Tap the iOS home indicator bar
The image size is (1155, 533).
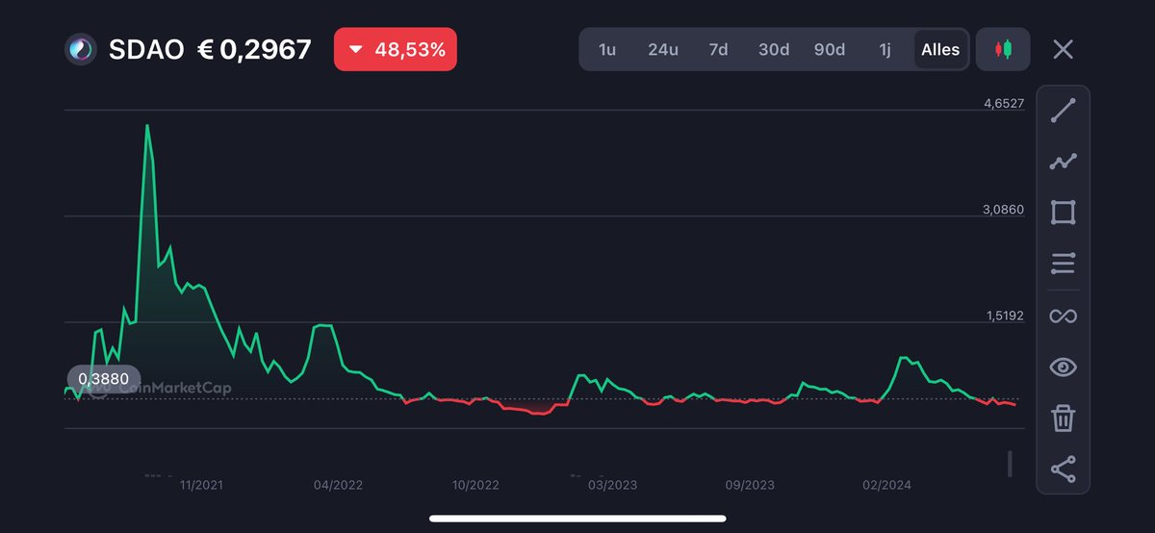coord(577,519)
